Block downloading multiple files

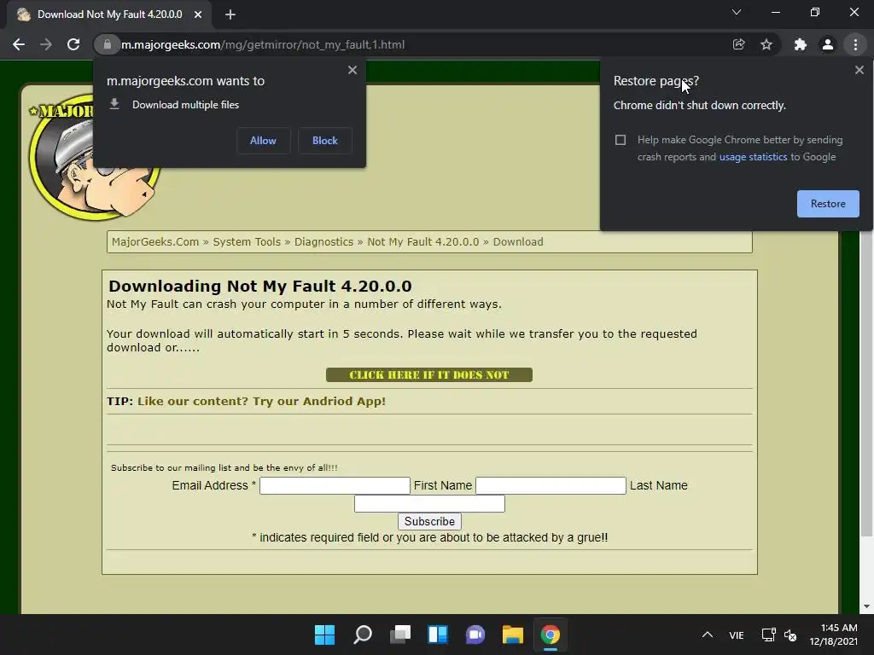325,141
